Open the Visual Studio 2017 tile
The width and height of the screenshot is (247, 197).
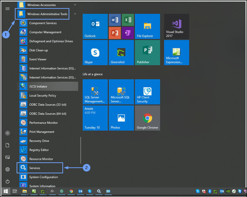click(176, 26)
